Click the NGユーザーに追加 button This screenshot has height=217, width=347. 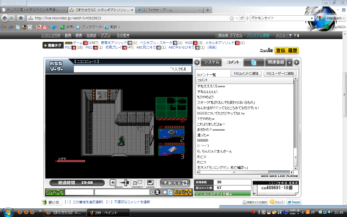coord(280,74)
